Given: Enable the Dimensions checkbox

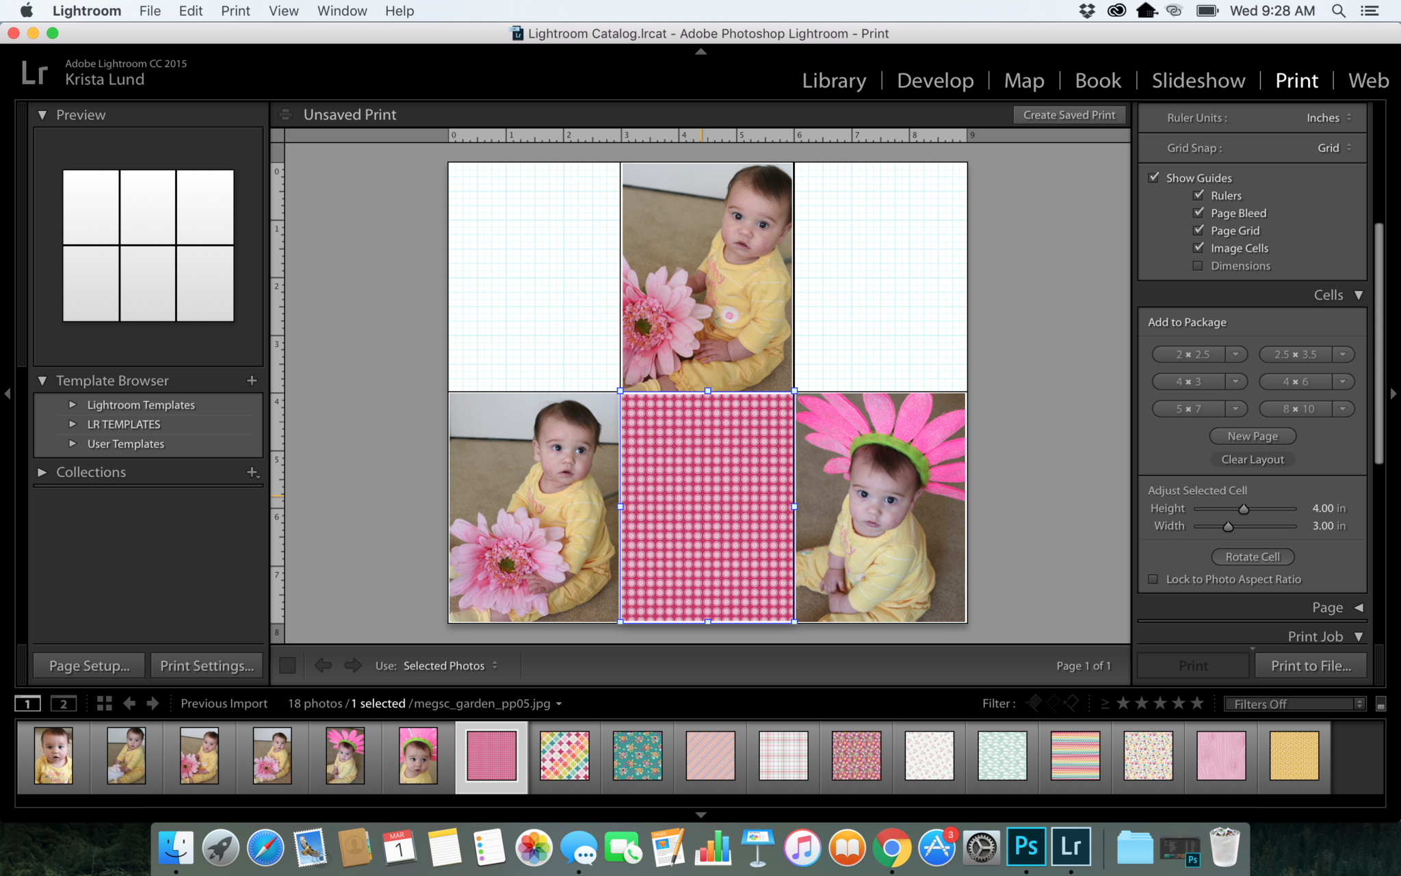Looking at the screenshot, I should (x=1197, y=266).
